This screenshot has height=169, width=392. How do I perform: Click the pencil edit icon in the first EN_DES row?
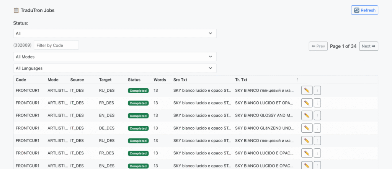coord(307,115)
